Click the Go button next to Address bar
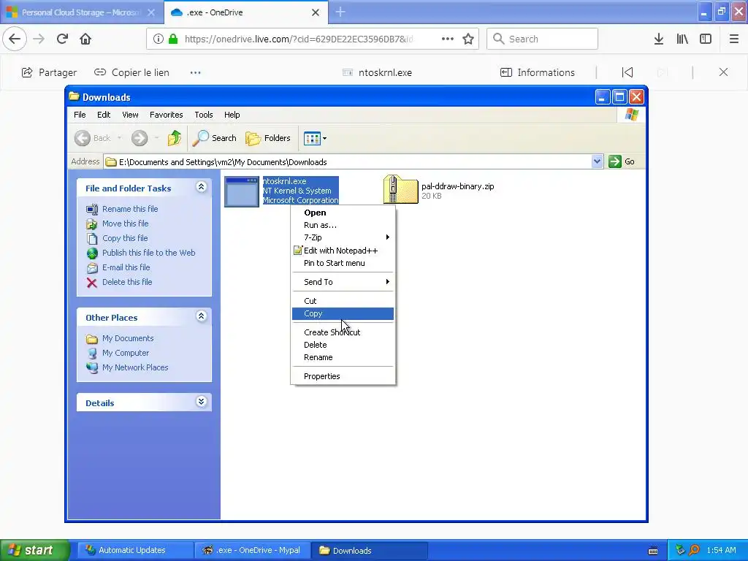Screen dimensions: 748x561 (622, 161)
